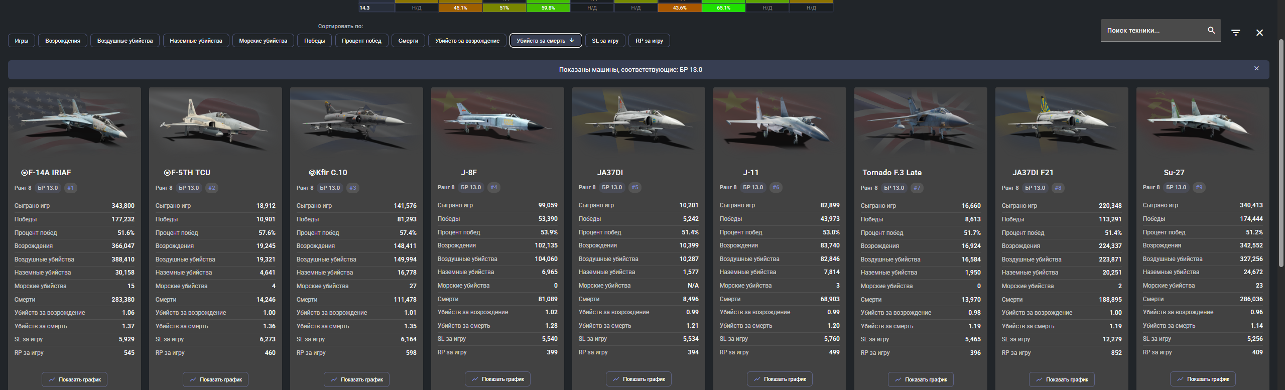Click the 45.1% orange cell in top table
This screenshot has width=1285, height=390.
(460, 8)
